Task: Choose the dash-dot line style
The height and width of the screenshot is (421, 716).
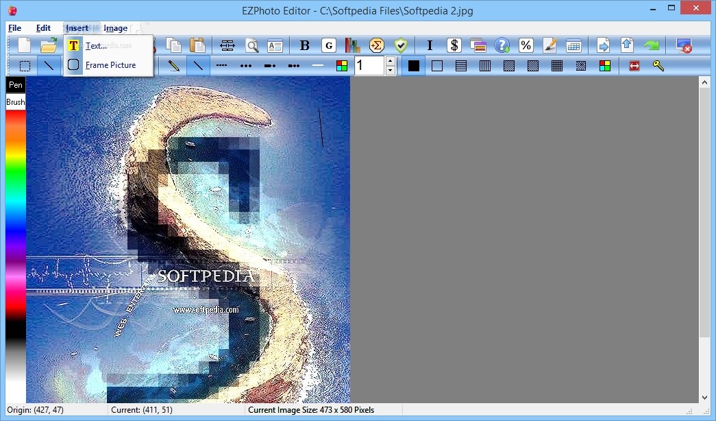Action: coord(270,66)
